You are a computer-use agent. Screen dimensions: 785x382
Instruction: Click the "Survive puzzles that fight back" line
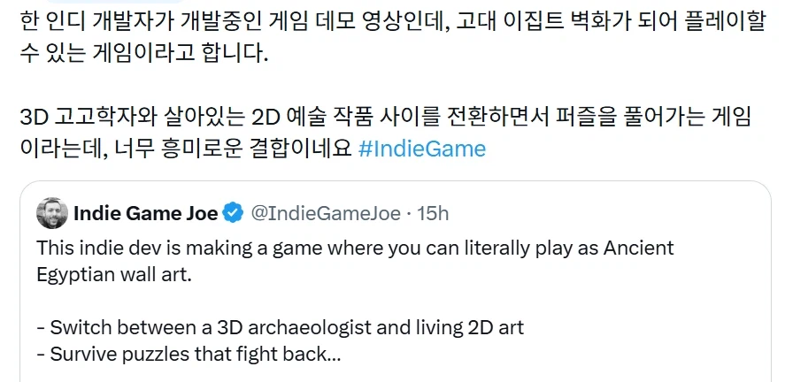click(188, 354)
